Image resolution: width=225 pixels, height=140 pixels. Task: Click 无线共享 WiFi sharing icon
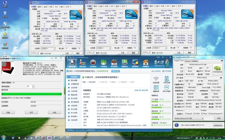click(x=156, y=80)
